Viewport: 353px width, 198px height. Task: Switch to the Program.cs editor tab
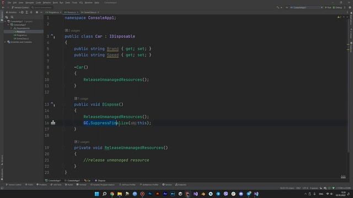coord(54,12)
